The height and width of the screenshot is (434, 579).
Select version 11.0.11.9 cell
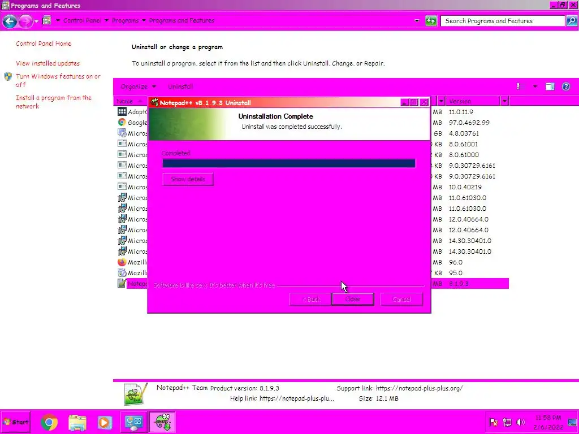click(460, 112)
